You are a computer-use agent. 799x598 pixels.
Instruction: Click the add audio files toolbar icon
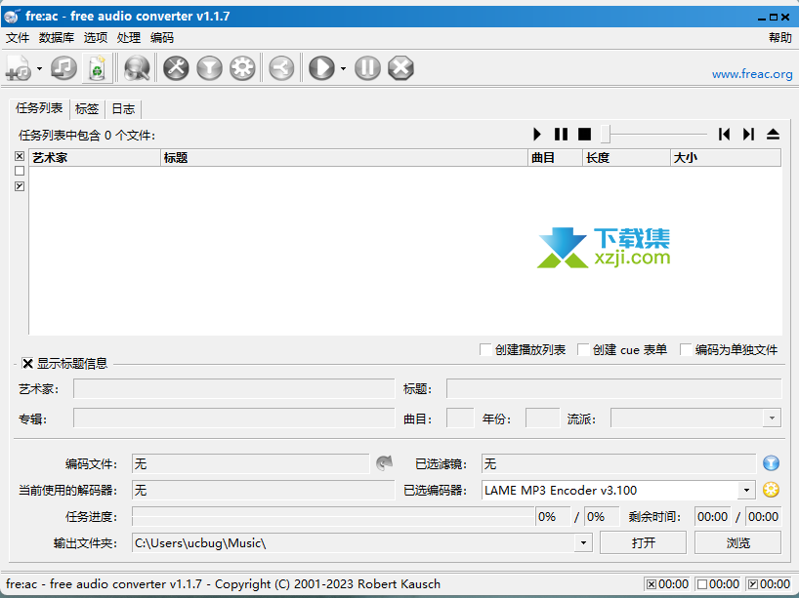point(19,68)
